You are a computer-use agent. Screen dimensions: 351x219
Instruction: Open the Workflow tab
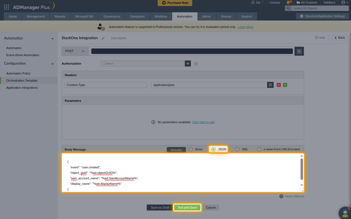point(161,16)
